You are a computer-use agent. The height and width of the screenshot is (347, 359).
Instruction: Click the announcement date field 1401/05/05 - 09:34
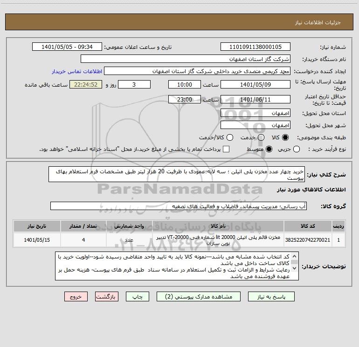coord(67,47)
